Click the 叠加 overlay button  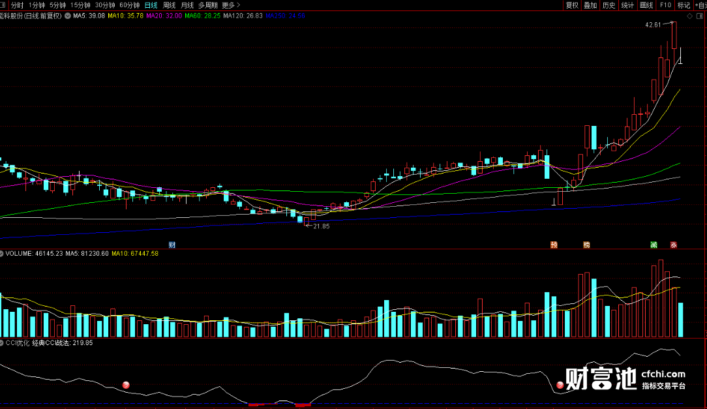pos(590,5)
